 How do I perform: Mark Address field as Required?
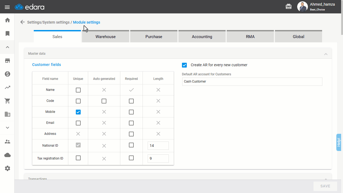131,134
